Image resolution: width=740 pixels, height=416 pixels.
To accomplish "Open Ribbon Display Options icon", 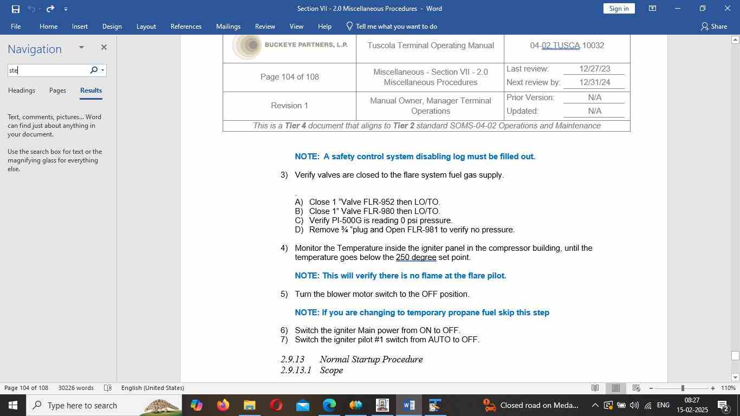I will click(x=652, y=9).
